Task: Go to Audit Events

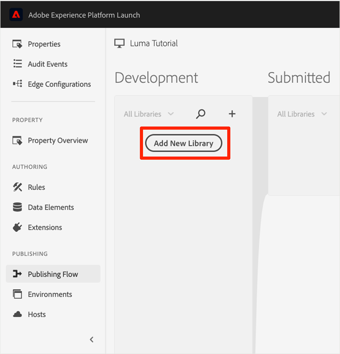Action: click(48, 64)
